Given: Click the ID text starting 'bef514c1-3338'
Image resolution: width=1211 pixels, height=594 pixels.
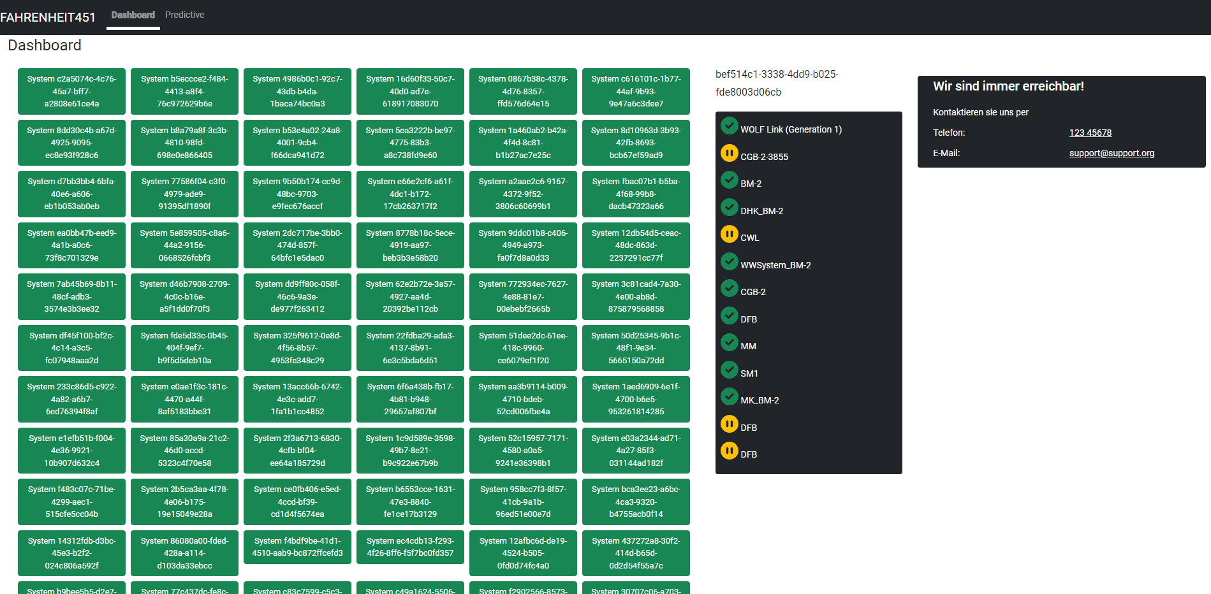Looking at the screenshot, I should (777, 83).
